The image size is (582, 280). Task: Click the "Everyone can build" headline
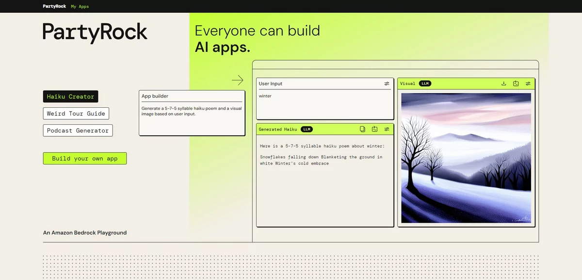(x=258, y=31)
